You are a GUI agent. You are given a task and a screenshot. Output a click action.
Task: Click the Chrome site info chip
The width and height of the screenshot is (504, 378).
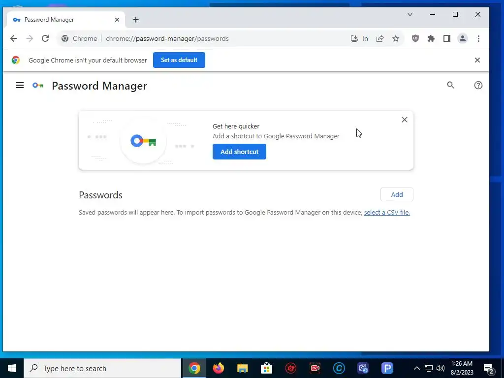(x=79, y=38)
